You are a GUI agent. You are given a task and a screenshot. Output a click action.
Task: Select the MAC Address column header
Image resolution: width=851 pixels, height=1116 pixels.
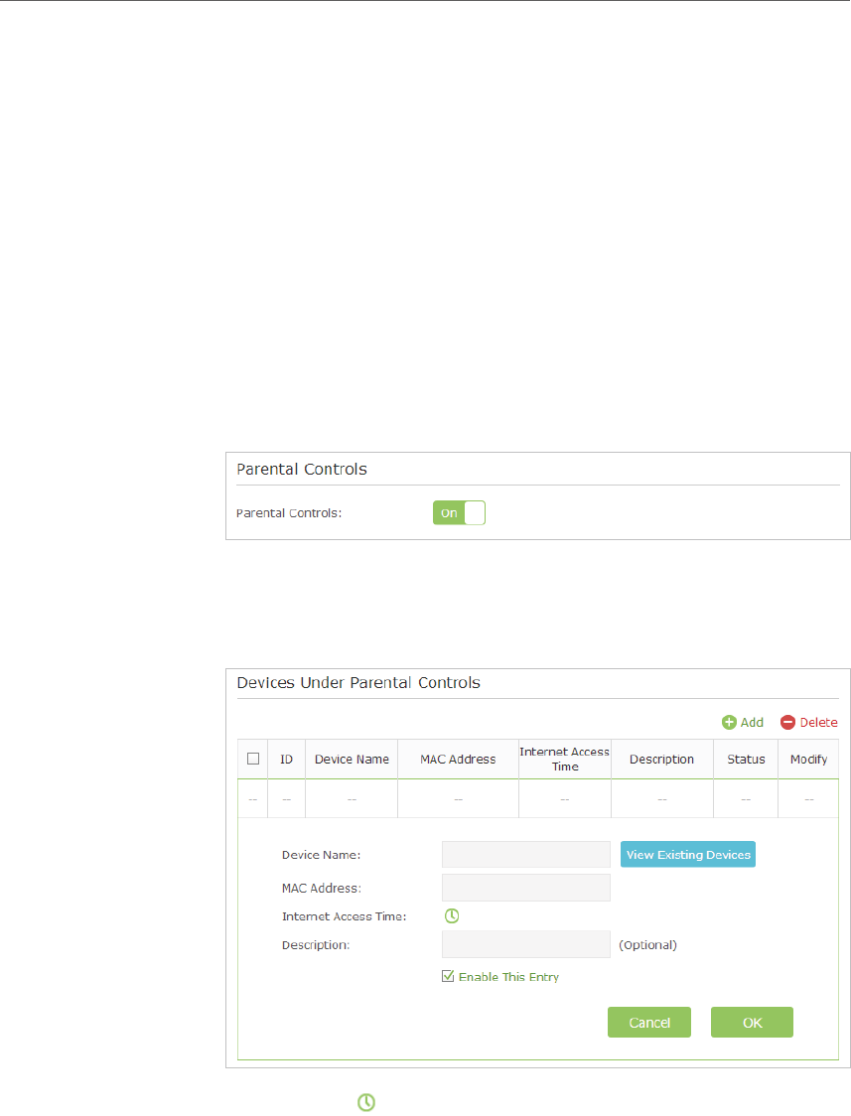coord(458,760)
